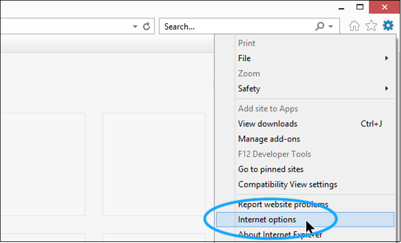The width and height of the screenshot is (401, 243).
Task: Click inside the Search text box
Action: coord(237,26)
